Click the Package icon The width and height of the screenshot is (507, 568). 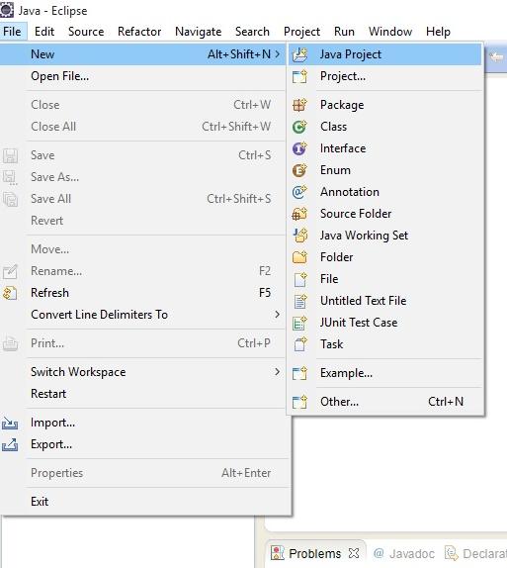(299, 105)
